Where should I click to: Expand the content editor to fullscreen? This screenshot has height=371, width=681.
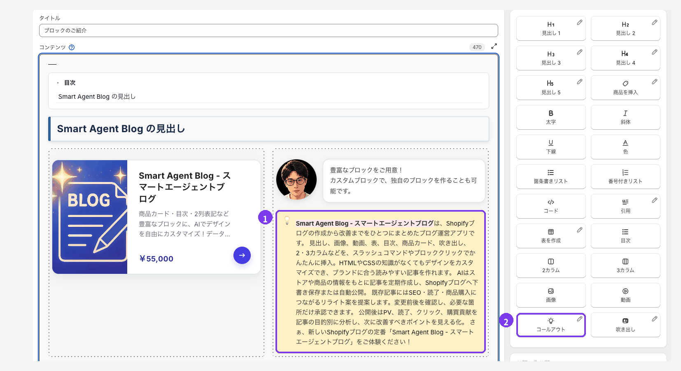494,46
